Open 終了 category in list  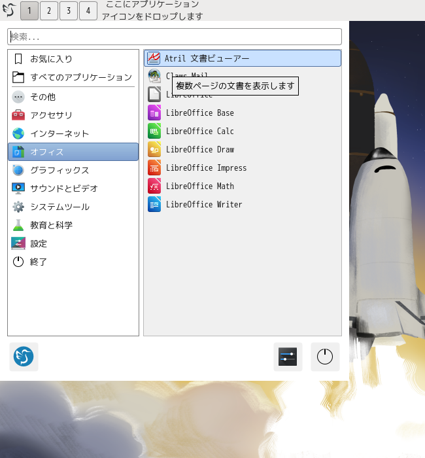pos(73,262)
